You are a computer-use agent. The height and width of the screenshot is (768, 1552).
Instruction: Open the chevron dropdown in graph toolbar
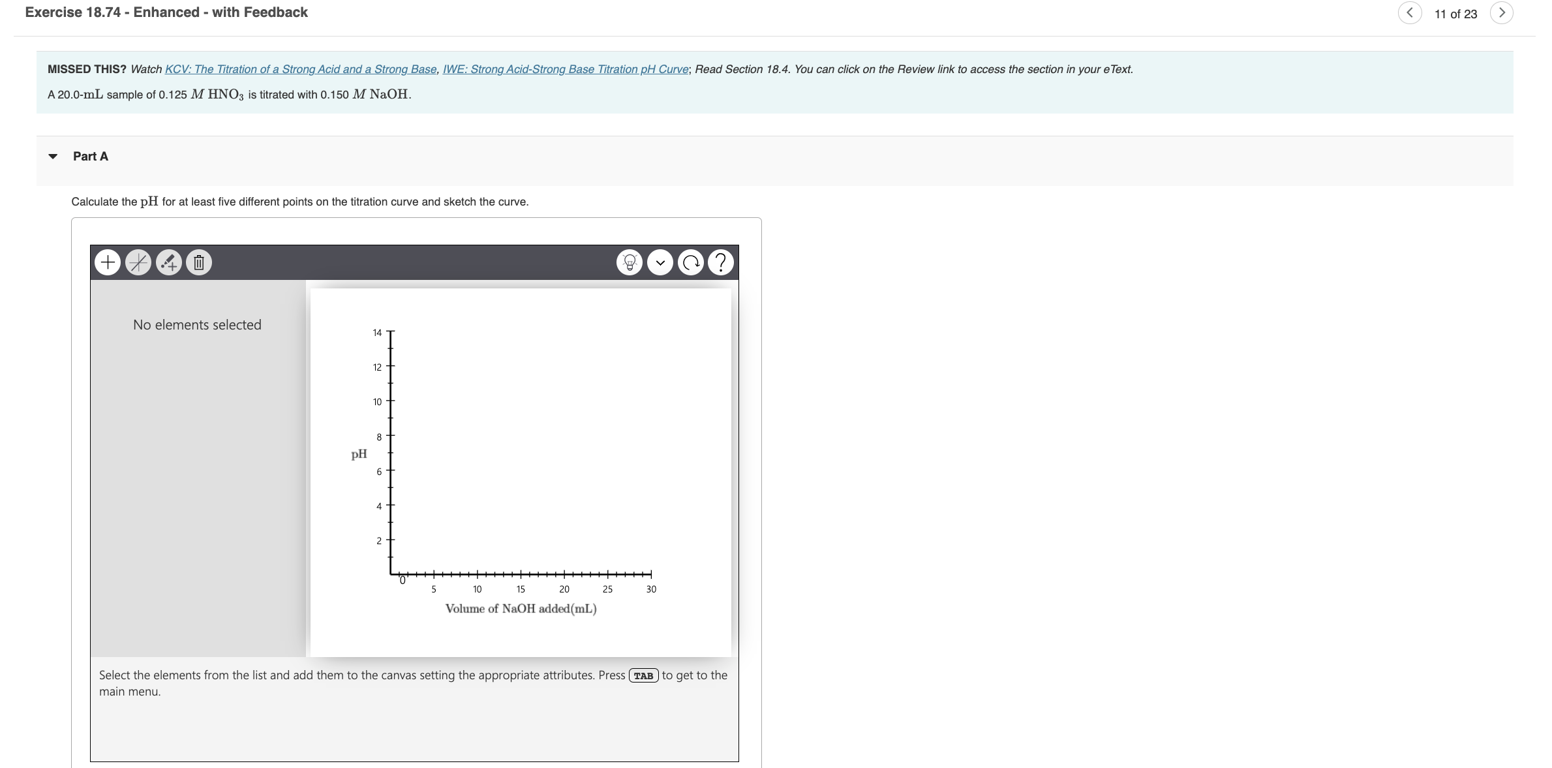(x=660, y=263)
